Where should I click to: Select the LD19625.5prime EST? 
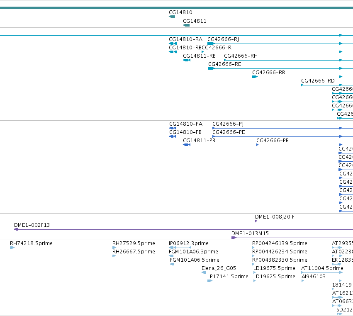[274, 277]
